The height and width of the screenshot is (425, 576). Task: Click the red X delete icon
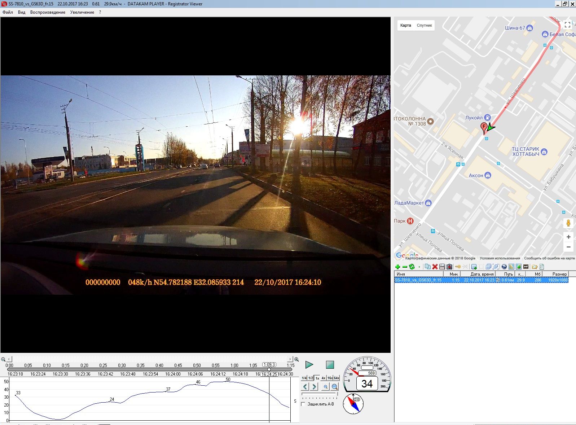435,267
